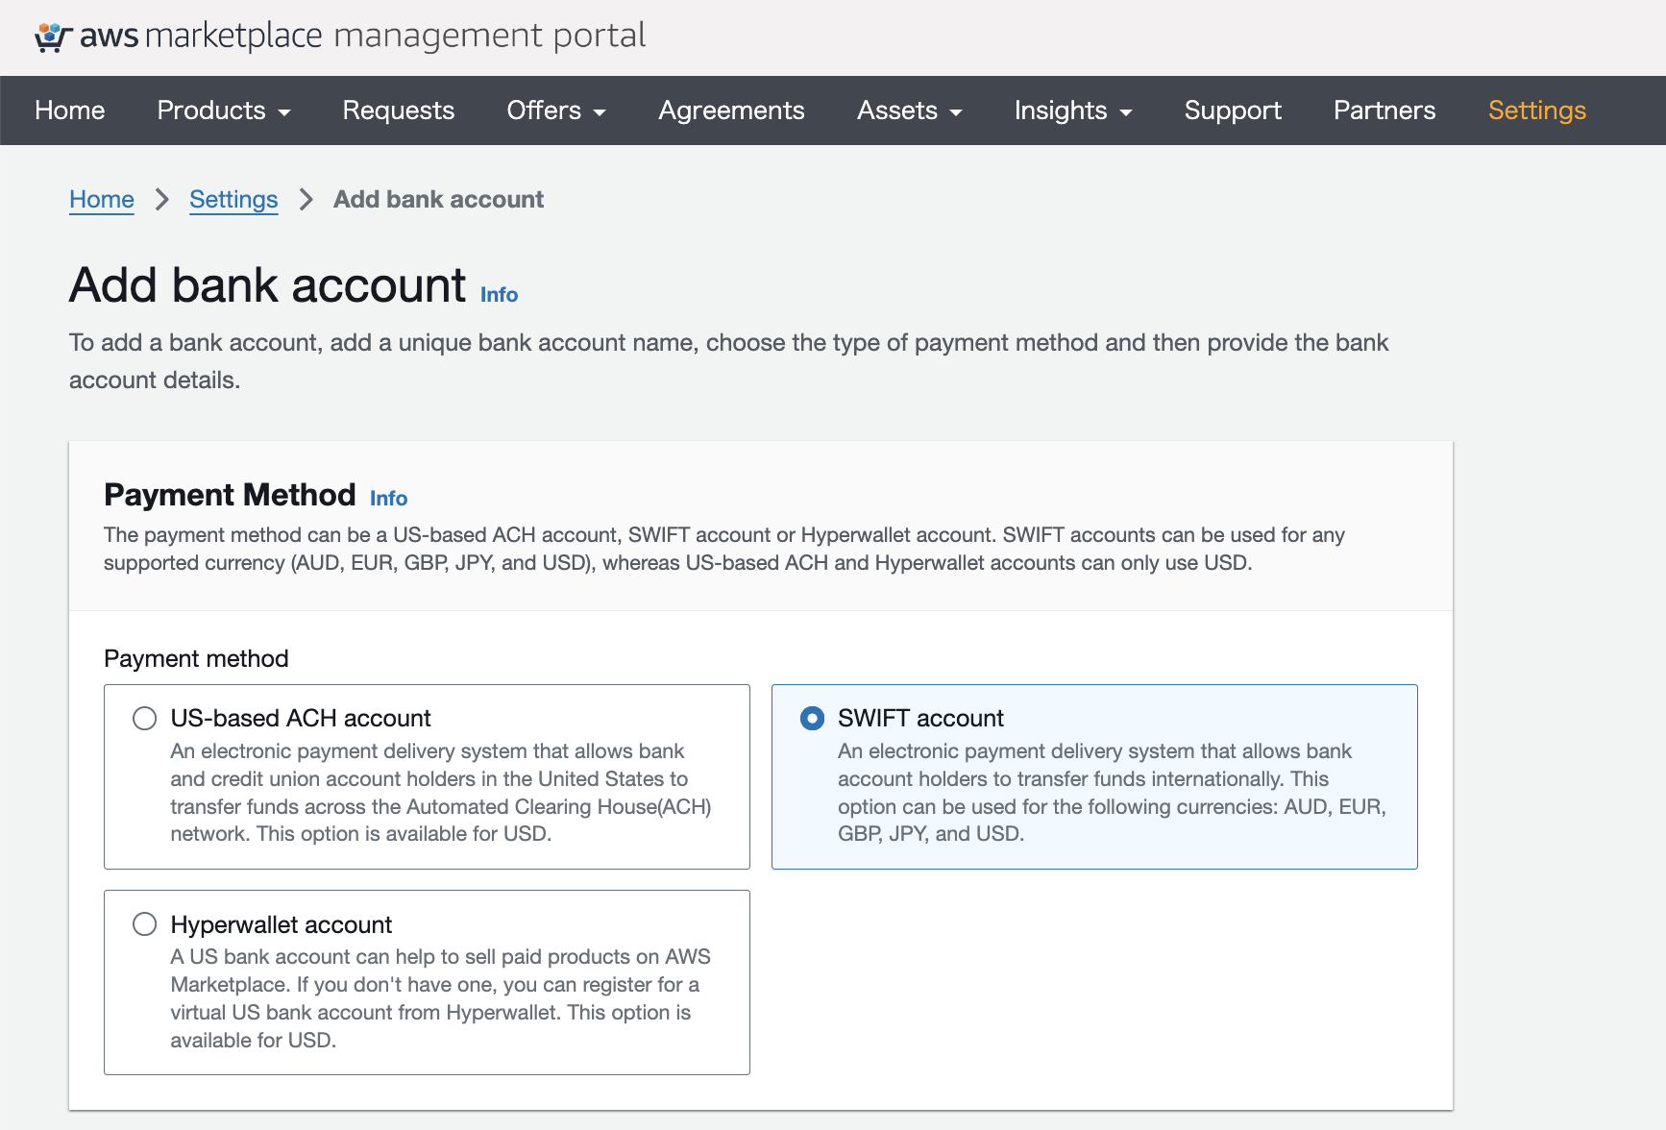This screenshot has height=1130, width=1666.
Task: Select the US-based ACH account radio button
Action: point(144,719)
